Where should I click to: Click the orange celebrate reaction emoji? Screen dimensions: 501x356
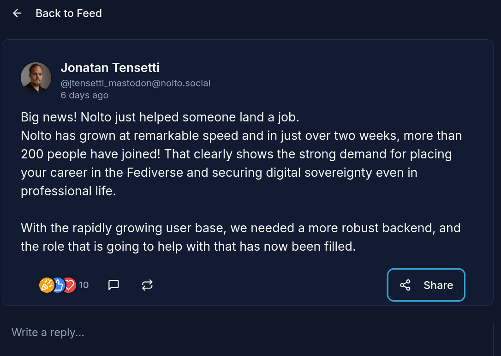point(46,285)
